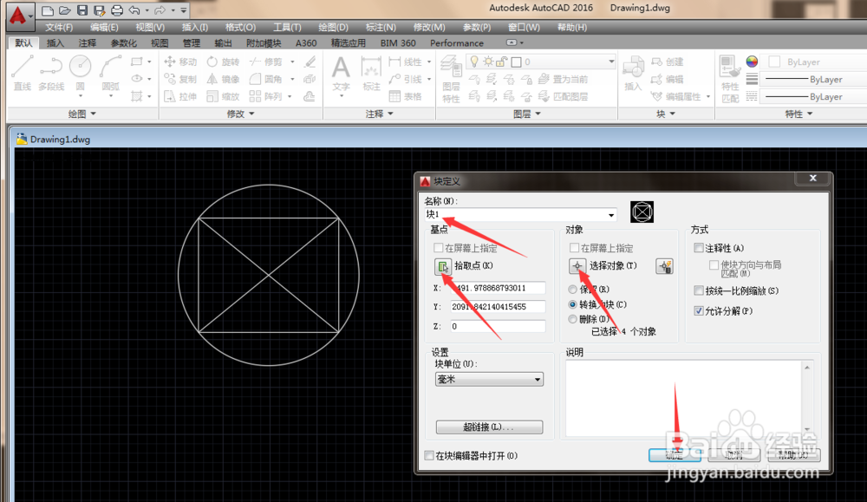Click the ByLayer color swatch box

pos(774,62)
